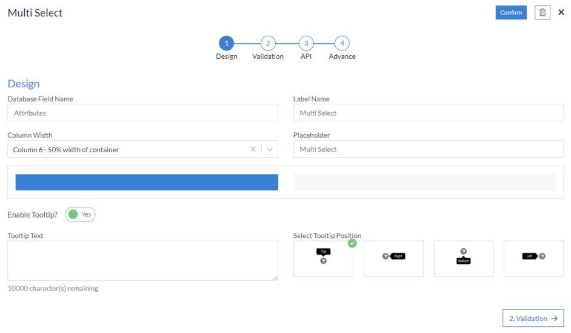
Task: Click the trash delete icon
Action: (543, 12)
